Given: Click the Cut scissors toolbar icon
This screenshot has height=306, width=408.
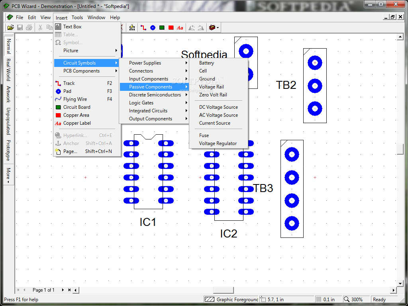Looking at the screenshot, I should coord(40,27).
